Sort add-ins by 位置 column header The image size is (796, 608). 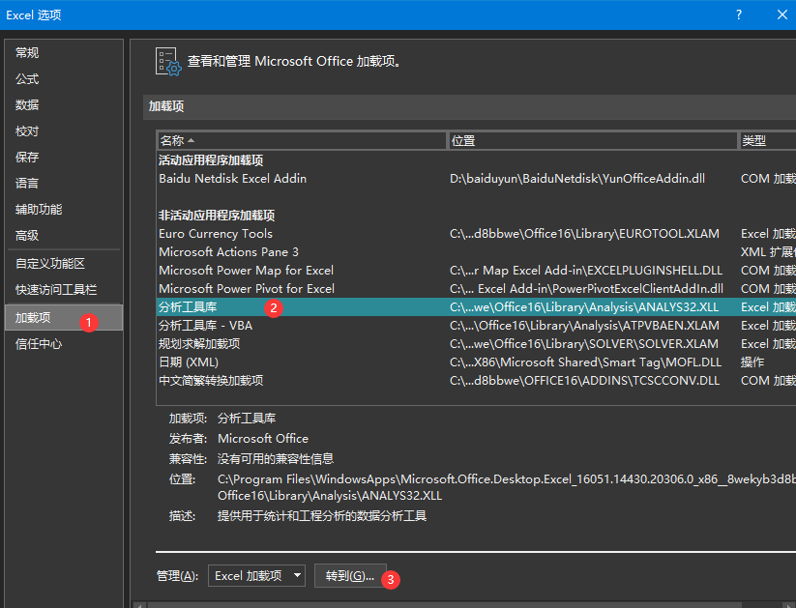593,140
